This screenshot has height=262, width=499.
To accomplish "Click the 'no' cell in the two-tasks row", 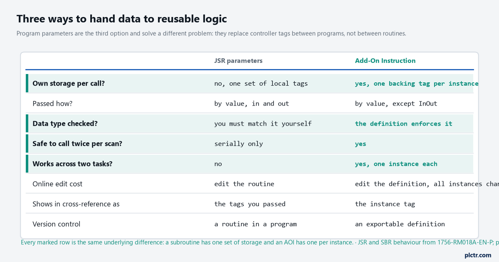I will tap(218, 164).
